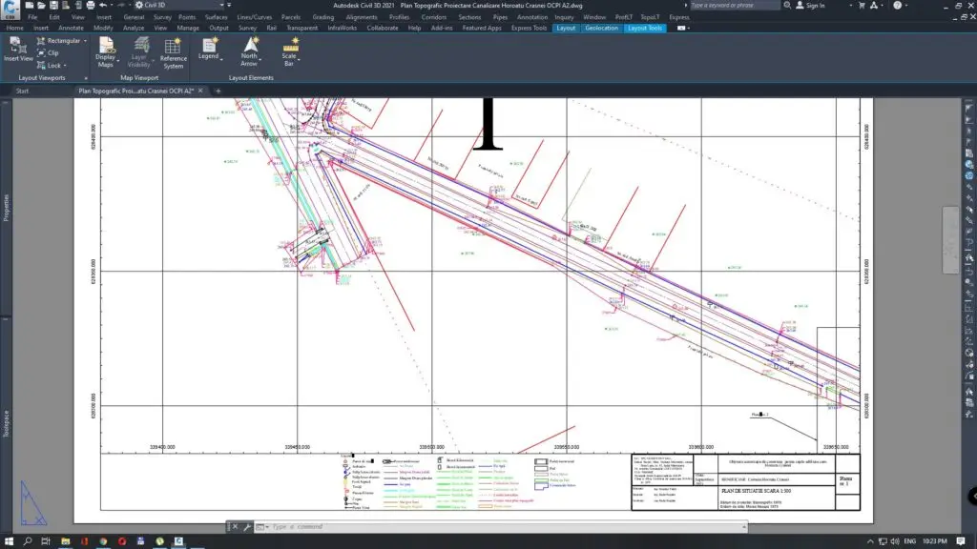Viewport: 977px width, 549px height.
Task: Switch to the Start document tab
Action: pos(23,91)
